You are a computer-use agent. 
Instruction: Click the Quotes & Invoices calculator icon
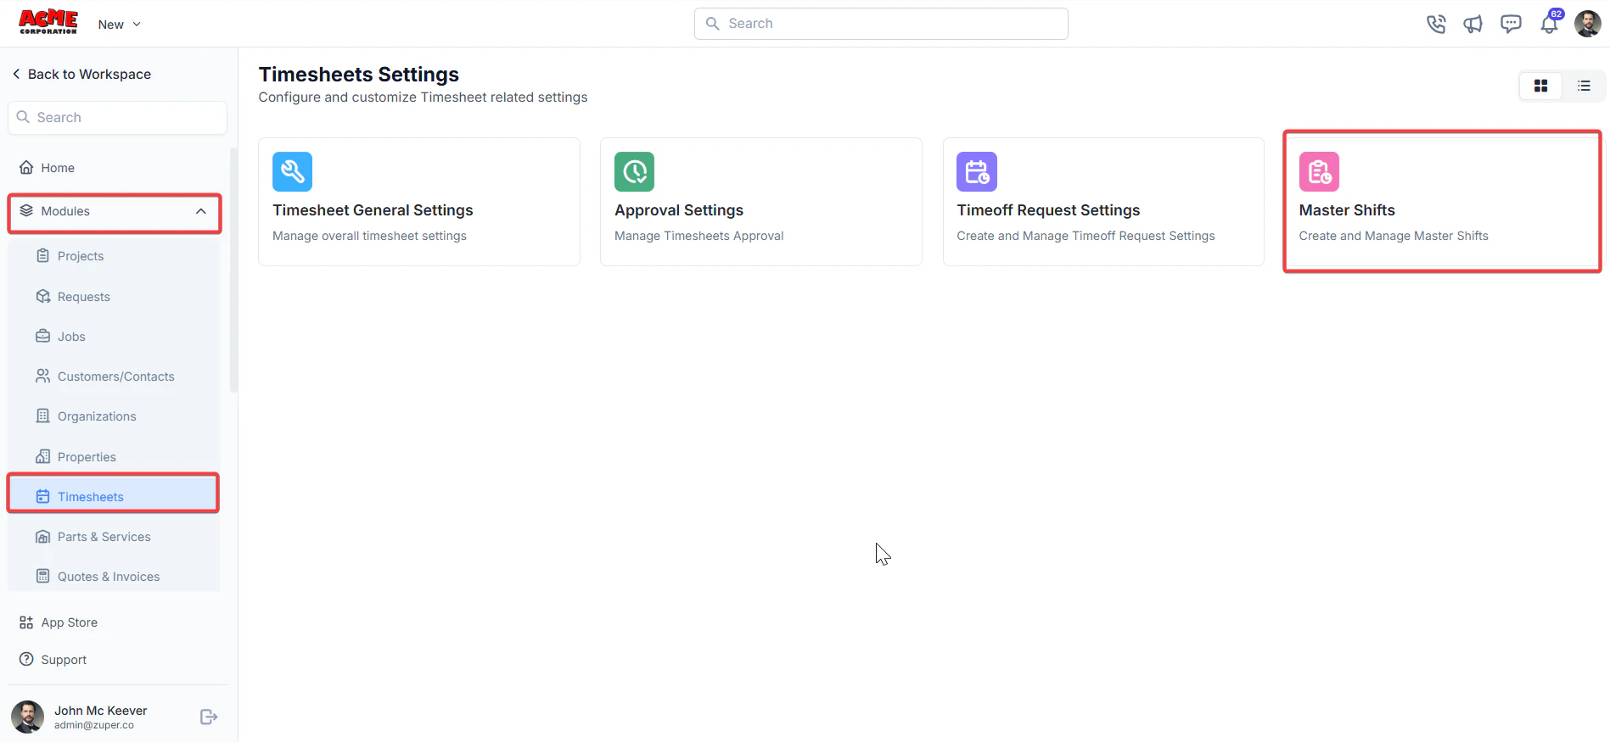43,576
